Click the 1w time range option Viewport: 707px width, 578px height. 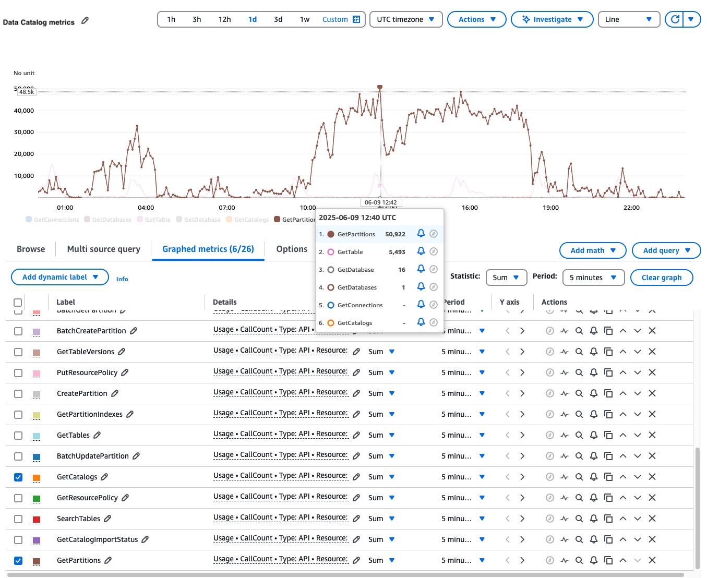pyautogui.click(x=305, y=19)
